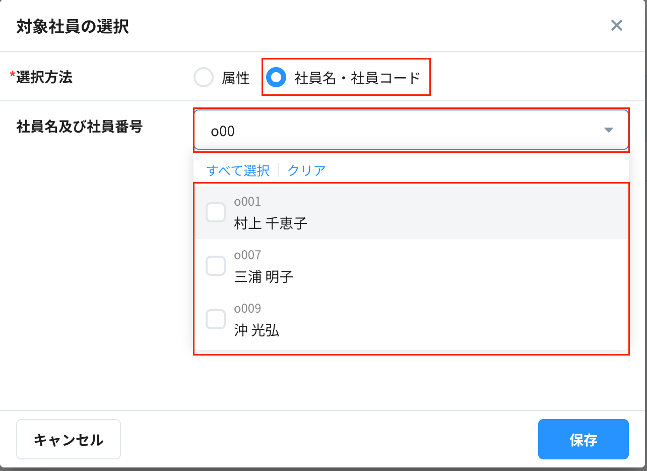
Task: Click the 社員名・社員コード option label text
Action: click(x=357, y=78)
